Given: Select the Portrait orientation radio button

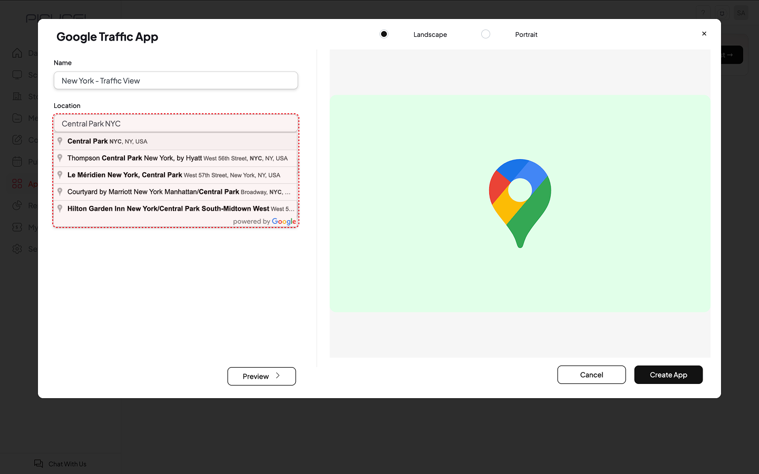Looking at the screenshot, I should [485, 34].
